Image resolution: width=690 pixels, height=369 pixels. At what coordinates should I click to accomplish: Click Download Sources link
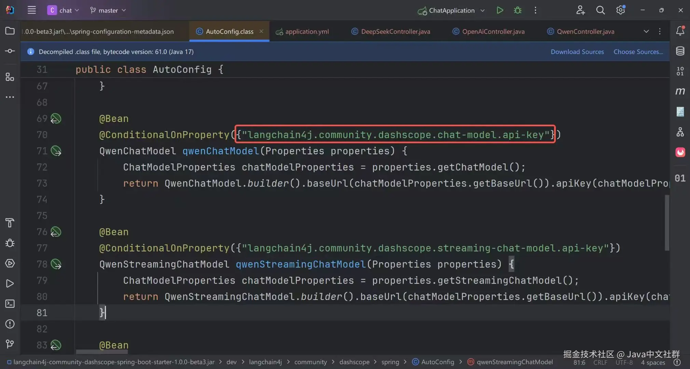577,52
